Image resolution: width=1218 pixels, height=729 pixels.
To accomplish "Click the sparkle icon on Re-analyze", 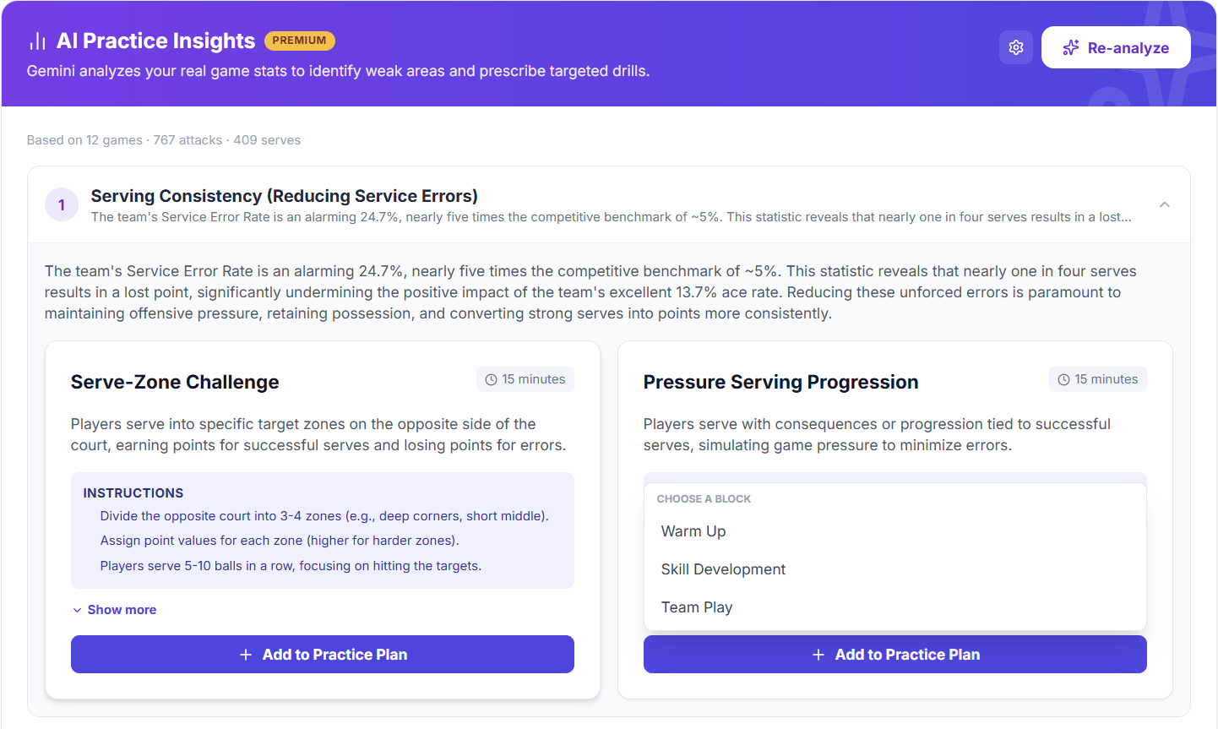I will coord(1069,46).
